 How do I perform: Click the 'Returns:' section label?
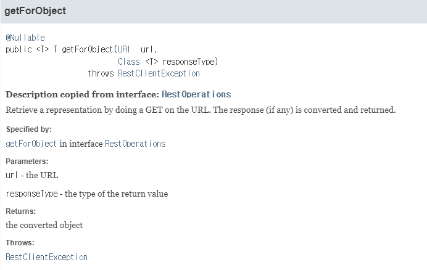point(21,211)
